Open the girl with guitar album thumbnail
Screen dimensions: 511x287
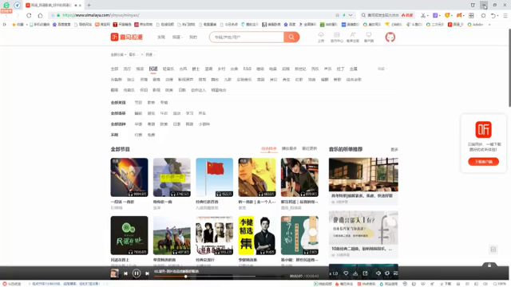click(x=299, y=177)
